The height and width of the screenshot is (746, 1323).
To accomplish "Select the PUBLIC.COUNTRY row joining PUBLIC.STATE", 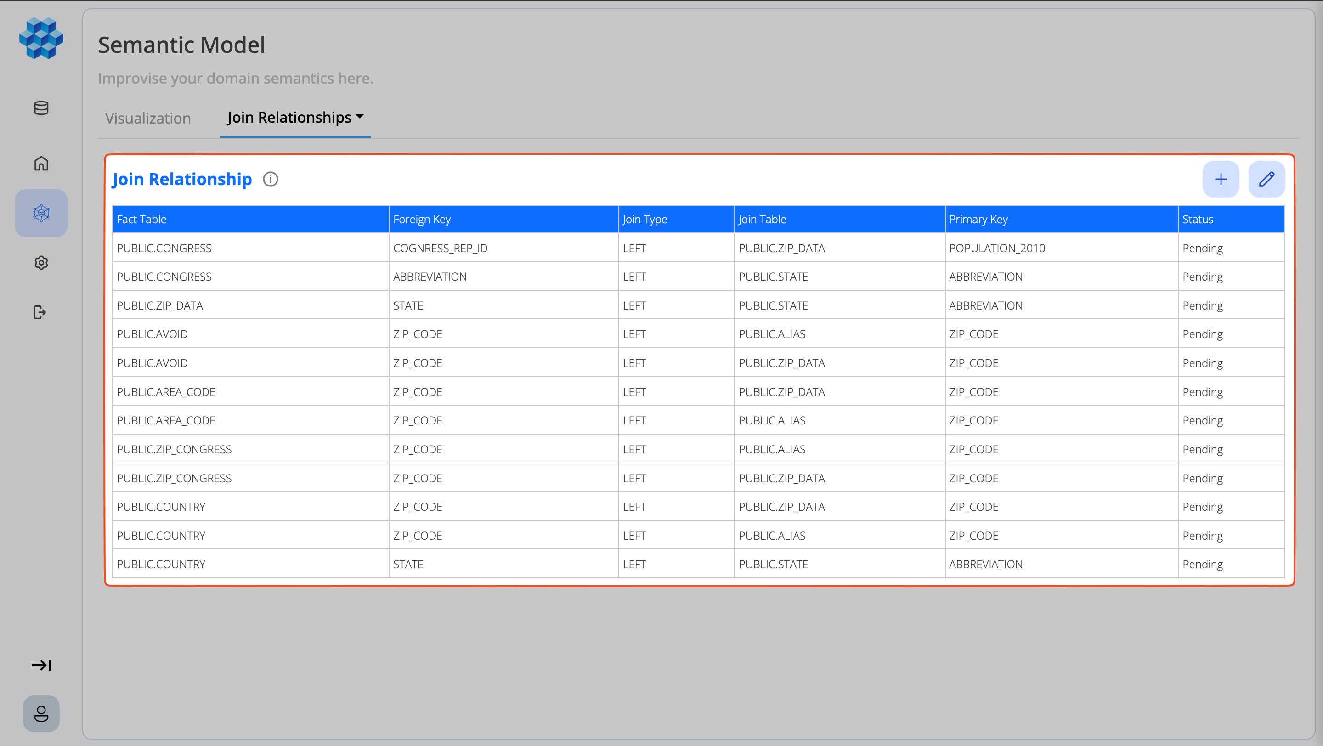I will tap(360, 564).
